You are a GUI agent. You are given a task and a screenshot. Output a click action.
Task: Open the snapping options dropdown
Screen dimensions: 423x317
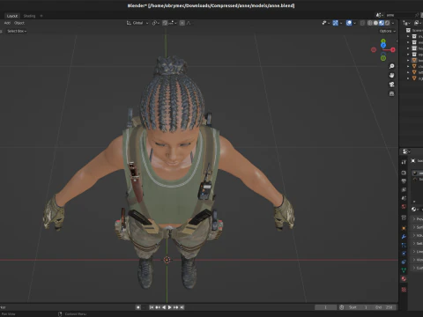(173, 23)
